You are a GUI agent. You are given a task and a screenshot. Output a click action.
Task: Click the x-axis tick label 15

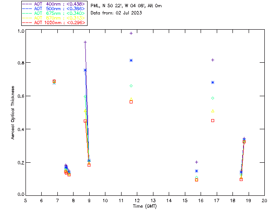point(185,200)
